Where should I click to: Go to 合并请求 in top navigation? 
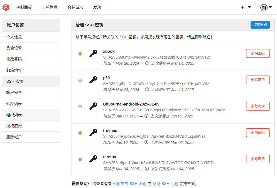point(75,7)
